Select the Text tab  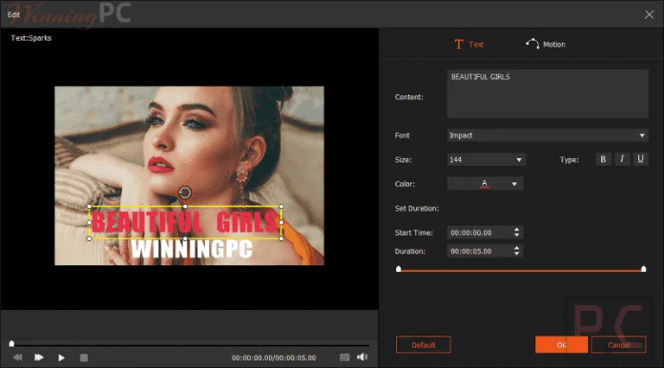(x=469, y=44)
